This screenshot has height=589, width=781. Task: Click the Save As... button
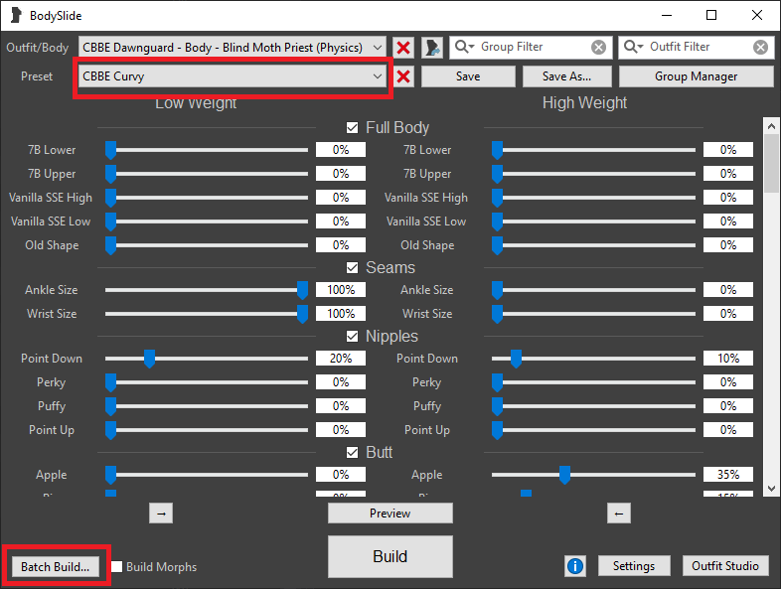(x=566, y=76)
